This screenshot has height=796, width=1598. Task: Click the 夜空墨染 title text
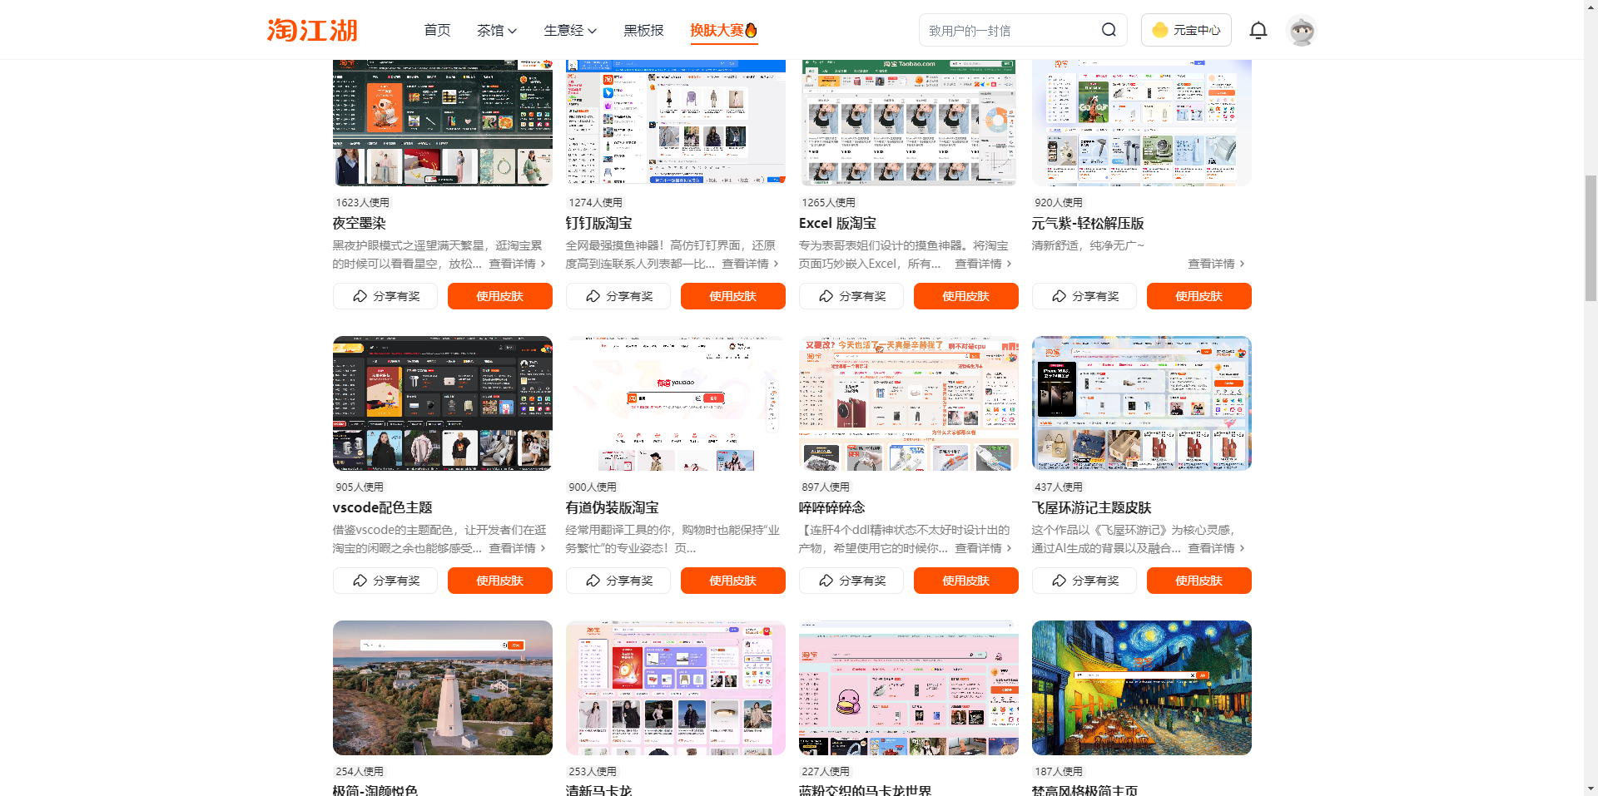(x=360, y=223)
